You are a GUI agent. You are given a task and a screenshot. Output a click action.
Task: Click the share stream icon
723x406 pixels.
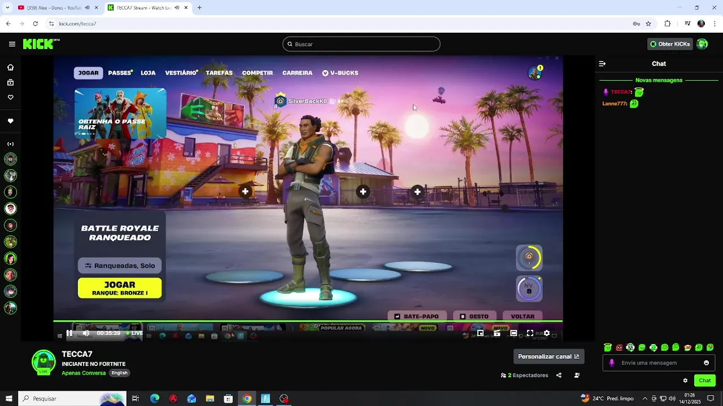pyautogui.click(x=559, y=375)
